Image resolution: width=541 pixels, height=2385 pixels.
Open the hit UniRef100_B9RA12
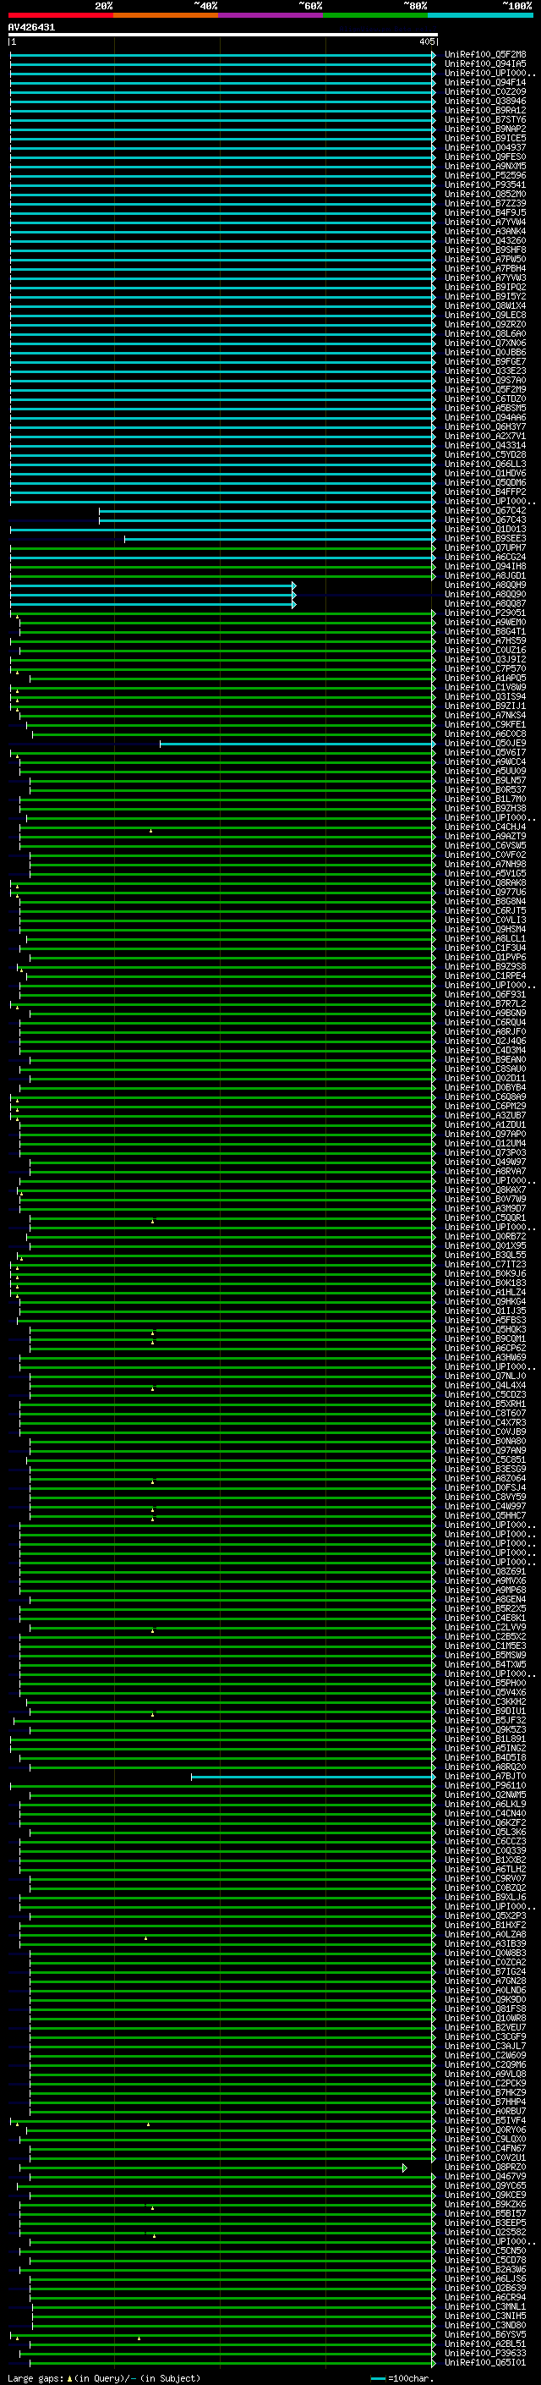click(485, 110)
